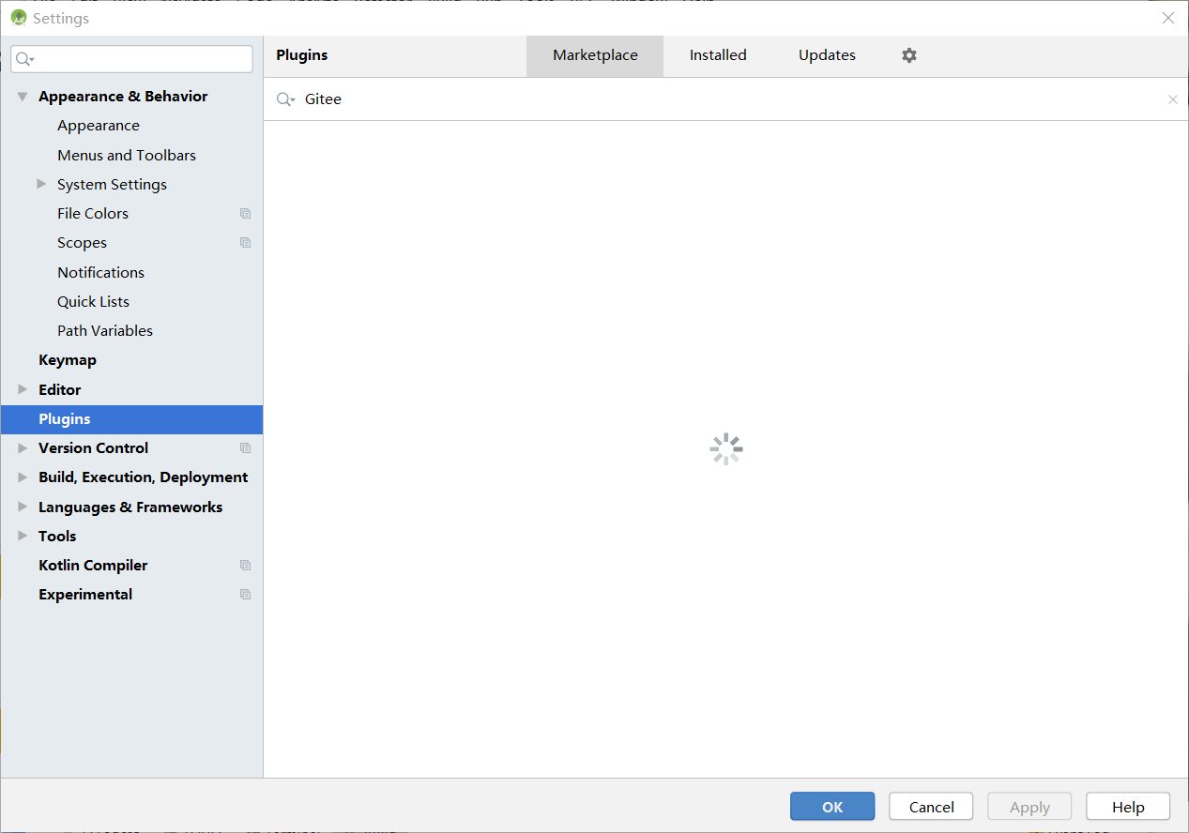
Task: Close the Settings dialog window
Action: (x=1168, y=18)
